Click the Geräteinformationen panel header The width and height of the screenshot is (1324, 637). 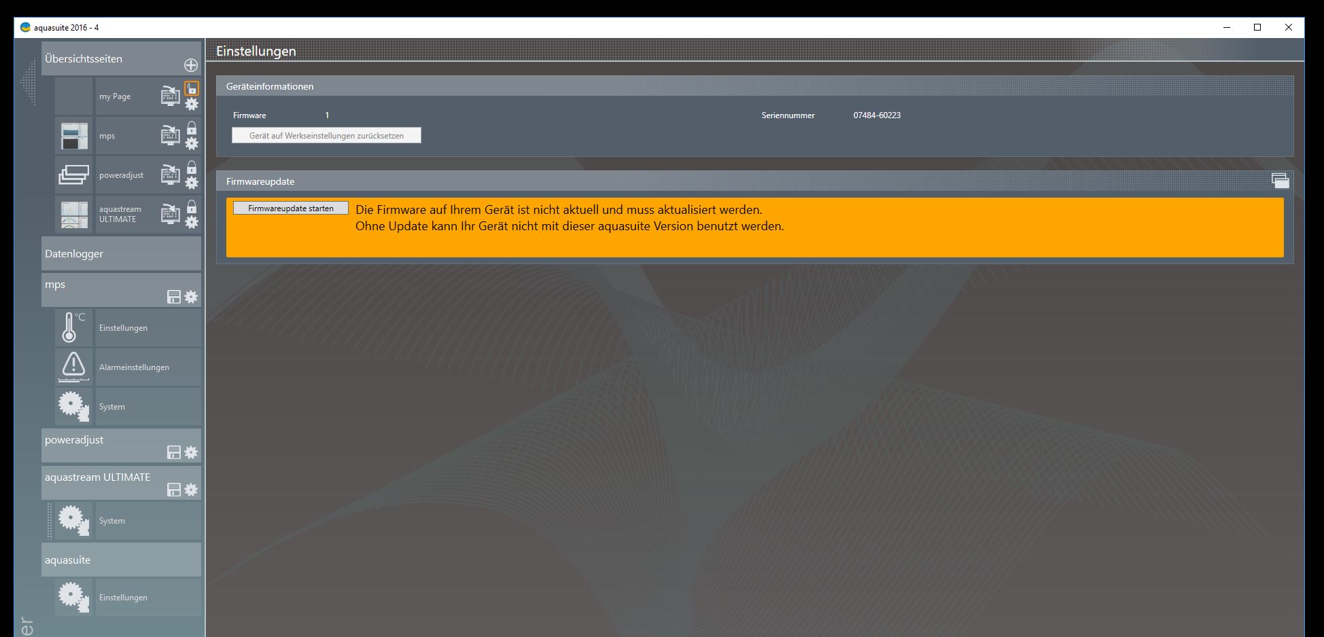coord(755,86)
